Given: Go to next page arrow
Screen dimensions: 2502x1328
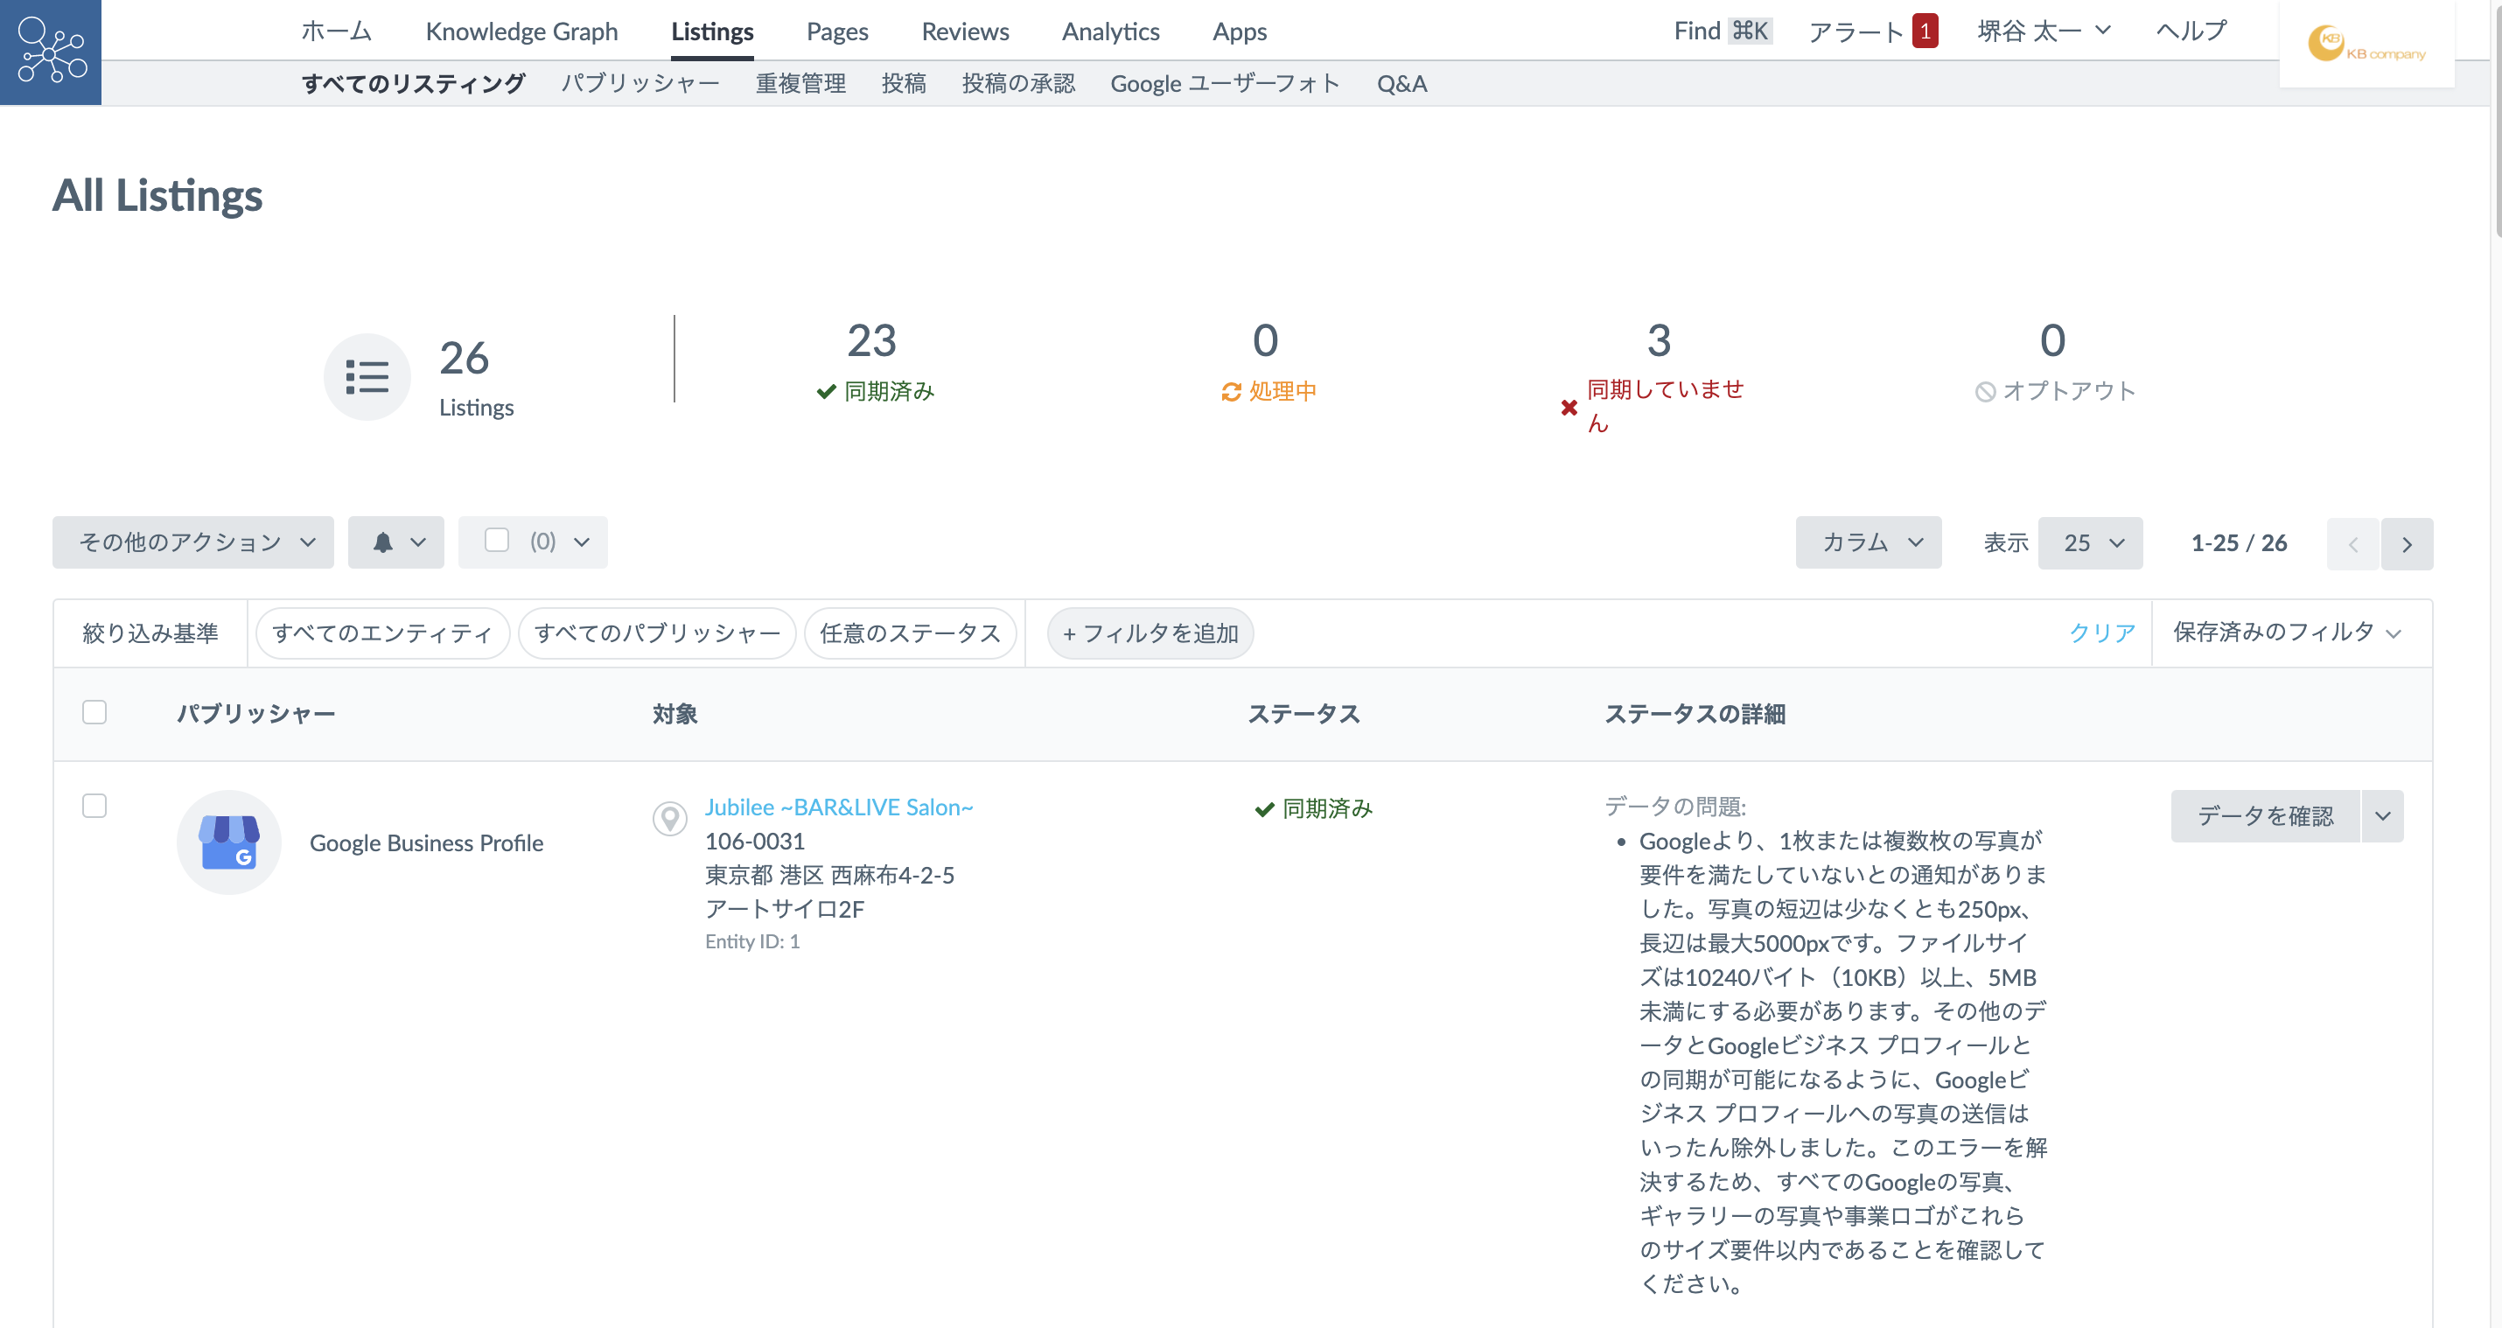Looking at the screenshot, I should (x=2406, y=544).
